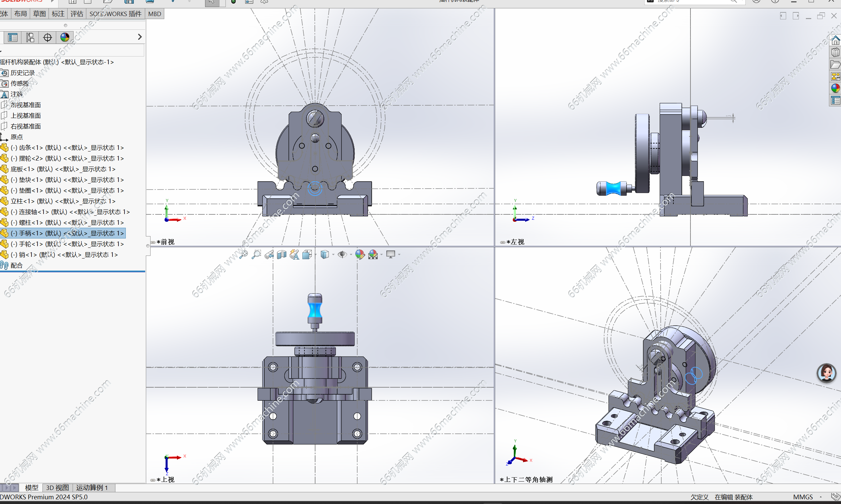Open the MBD command tab
Image resolution: width=841 pixels, height=504 pixels.
(x=155, y=14)
